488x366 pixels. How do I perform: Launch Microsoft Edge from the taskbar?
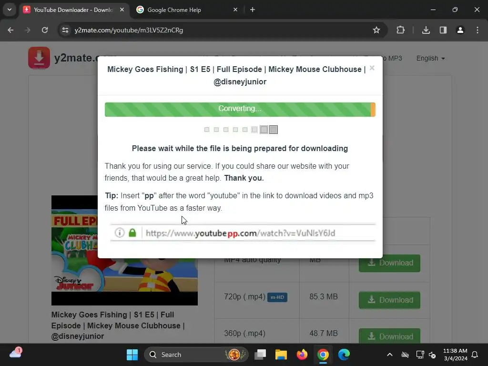344,355
